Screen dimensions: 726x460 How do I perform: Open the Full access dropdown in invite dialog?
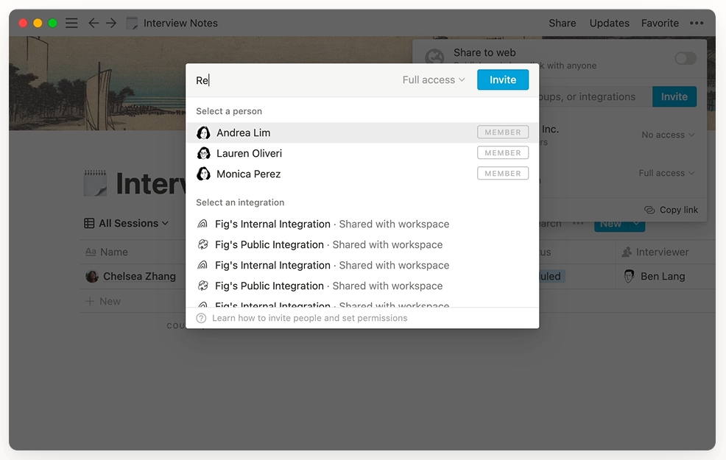pyautogui.click(x=434, y=80)
